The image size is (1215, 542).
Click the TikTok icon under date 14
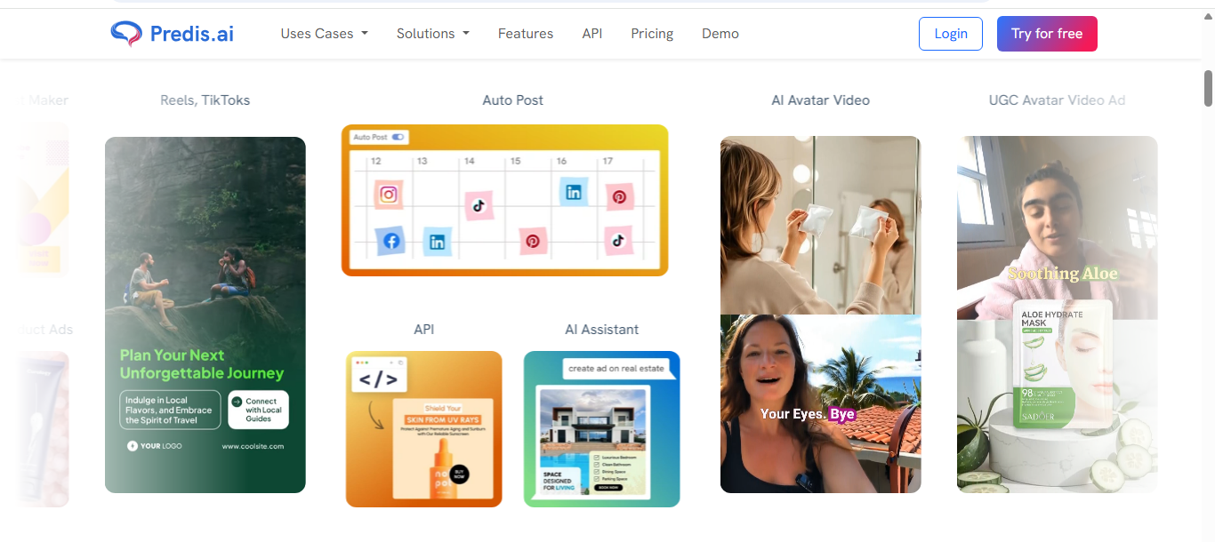click(x=479, y=206)
